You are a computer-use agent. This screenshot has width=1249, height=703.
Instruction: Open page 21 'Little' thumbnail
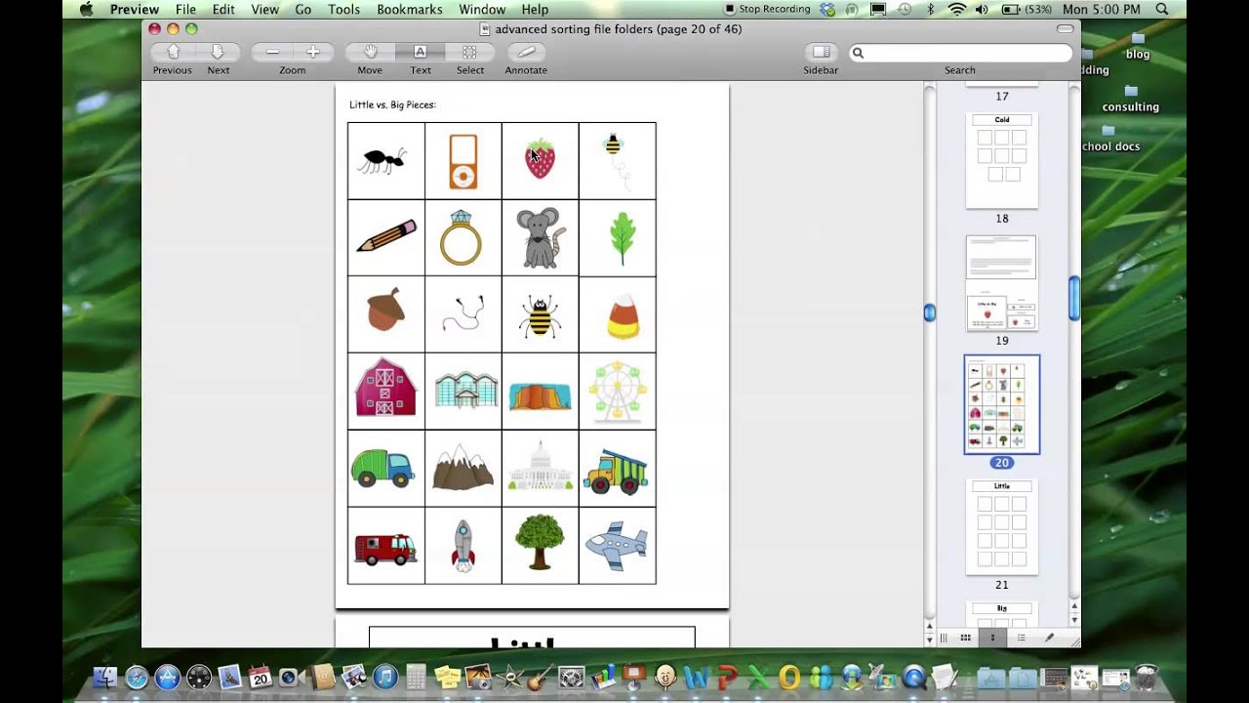tap(1001, 526)
